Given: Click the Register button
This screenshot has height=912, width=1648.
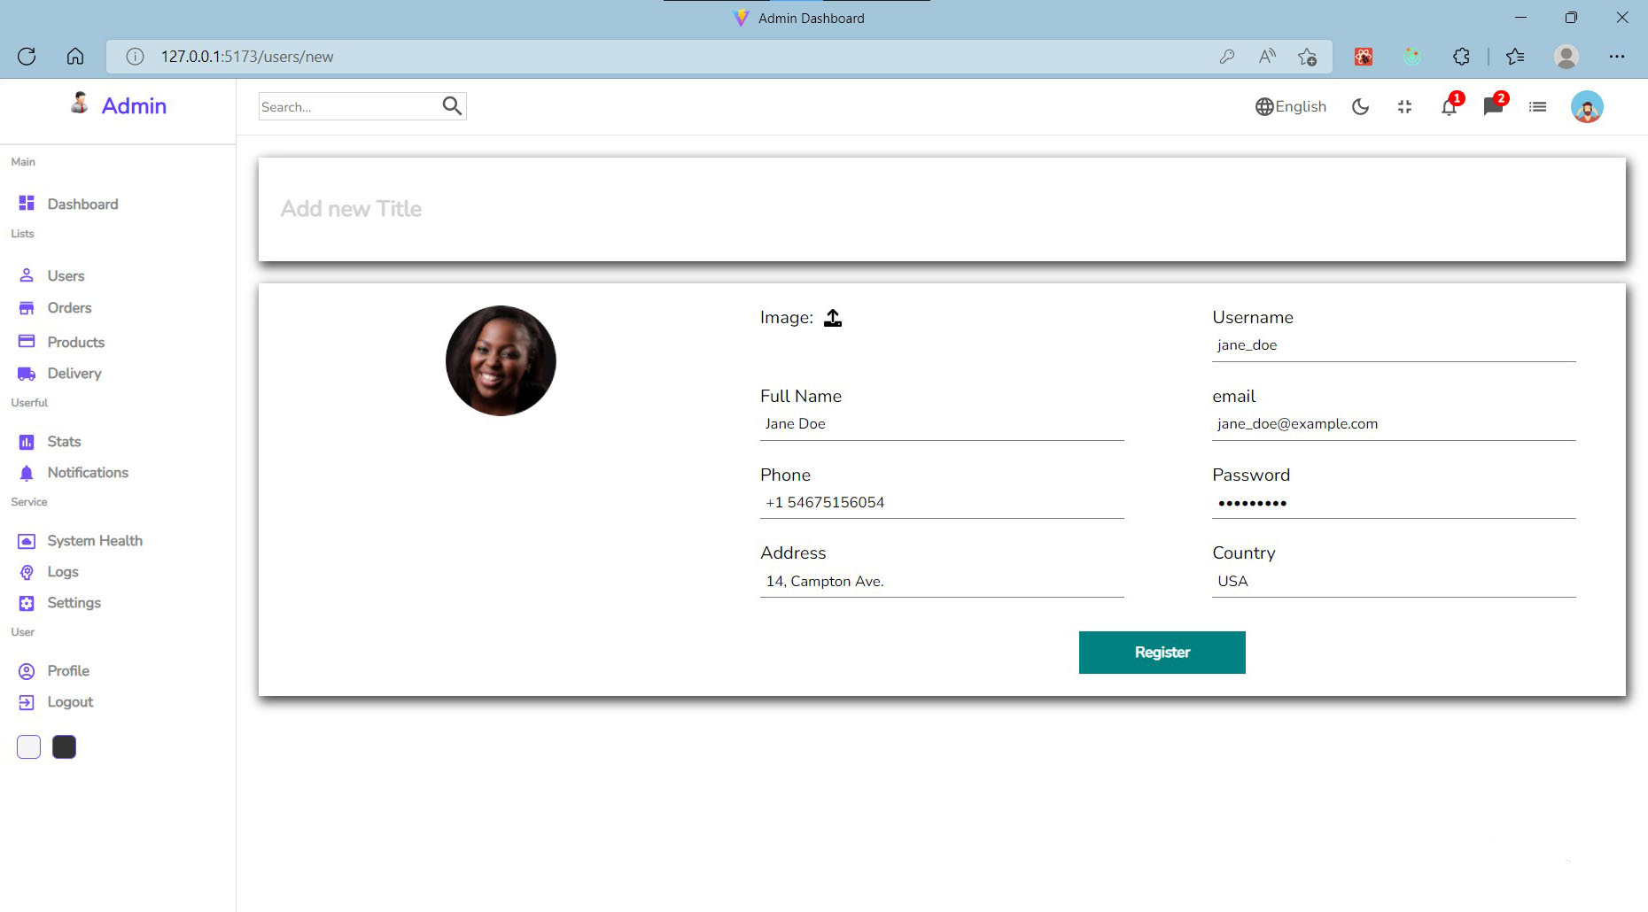Looking at the screenshot, I should pos(1162,653).
